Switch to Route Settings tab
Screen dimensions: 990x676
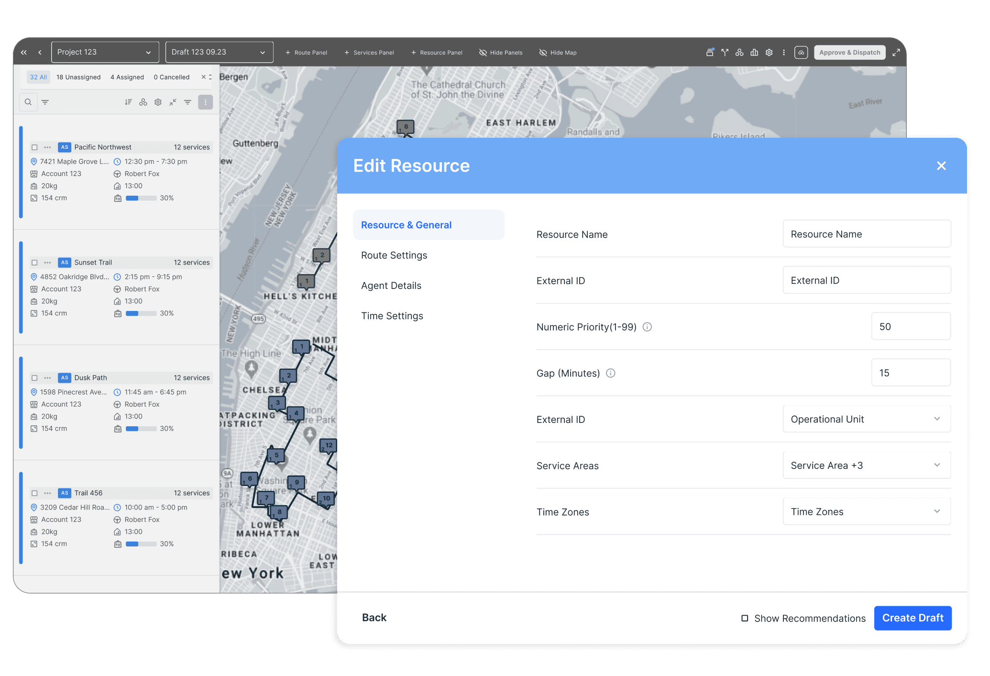tap(394, 255)
